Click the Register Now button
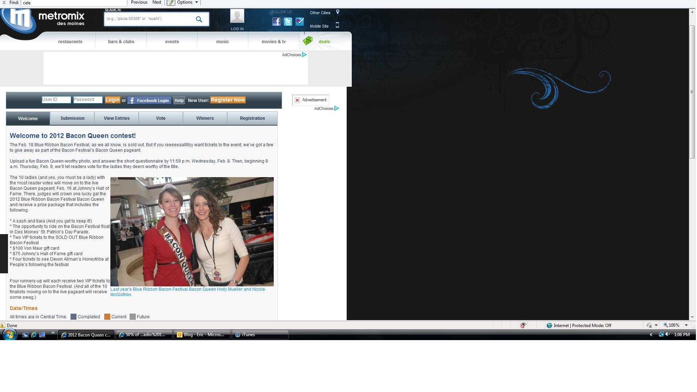Image resolution: width=697 pixels, height=392 pixels. (228, 100)
